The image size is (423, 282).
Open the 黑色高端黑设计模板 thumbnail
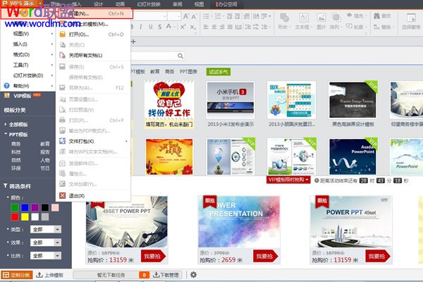(352, 100)
